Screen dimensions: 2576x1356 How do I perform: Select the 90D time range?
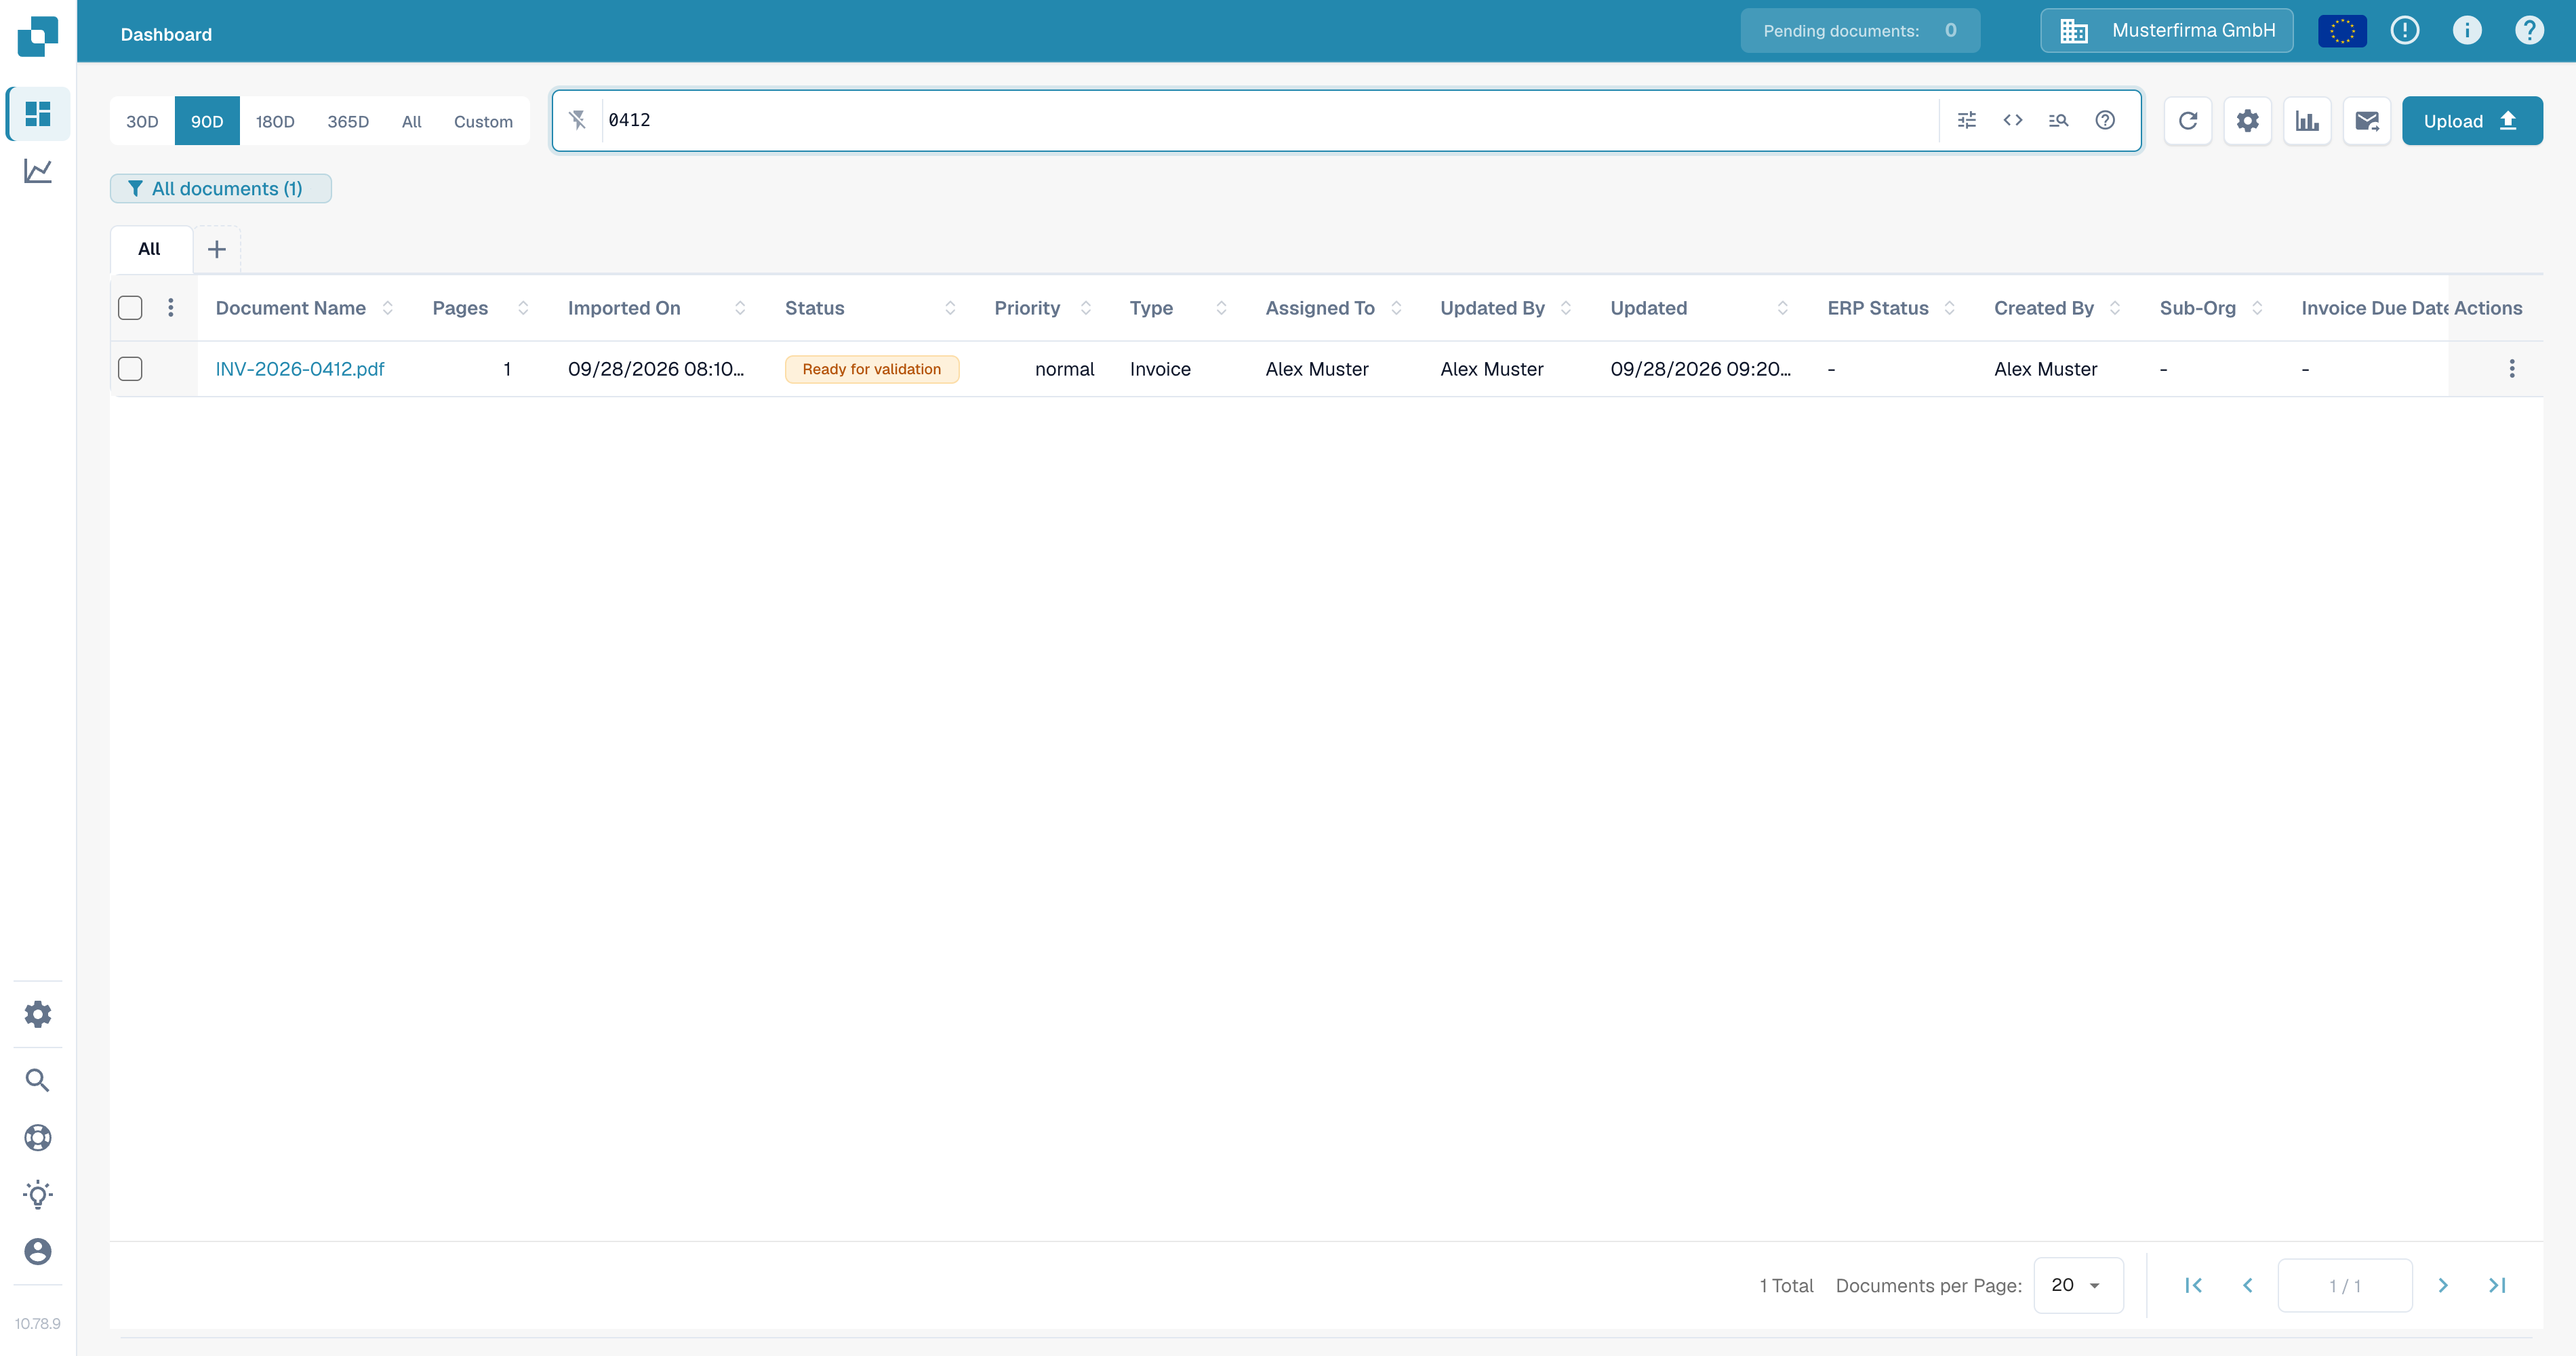(207, 121)
